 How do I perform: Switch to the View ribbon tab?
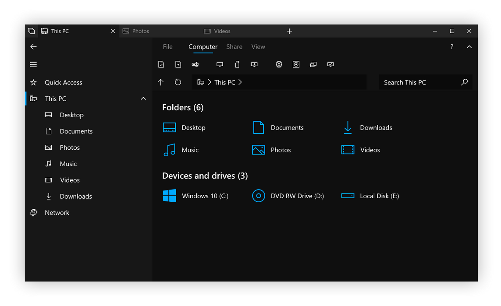pyautogui.click(x=258, y=46)
